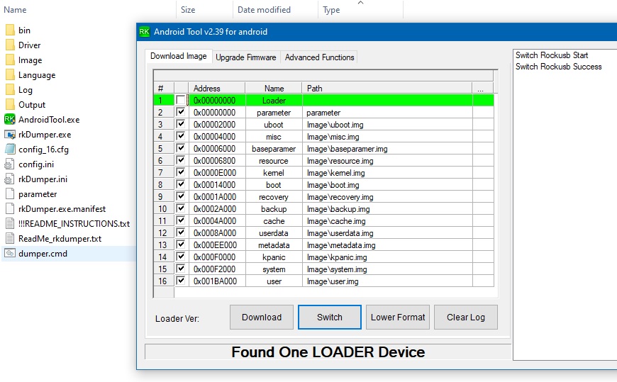Screen dimensions: 617x382
Task: Click the Switch button
Action: pyautogui.click(x=330, y=317)
